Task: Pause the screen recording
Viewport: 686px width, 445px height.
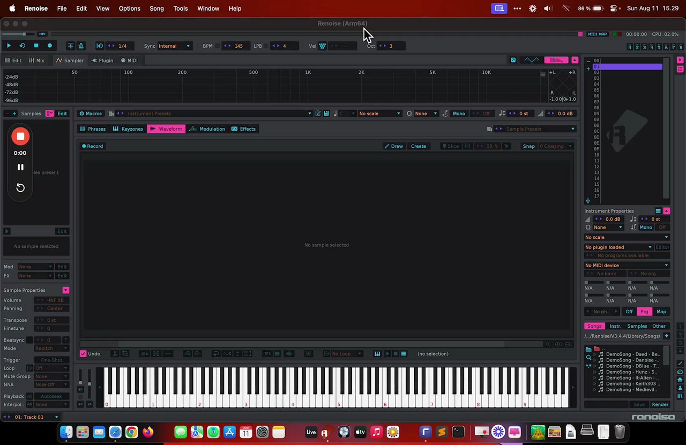Action: [x=20, y=167]
